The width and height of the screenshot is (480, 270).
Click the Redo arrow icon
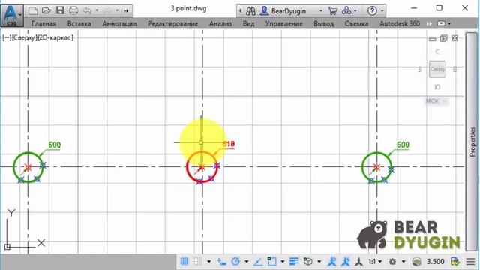click(x=107, y=10)
